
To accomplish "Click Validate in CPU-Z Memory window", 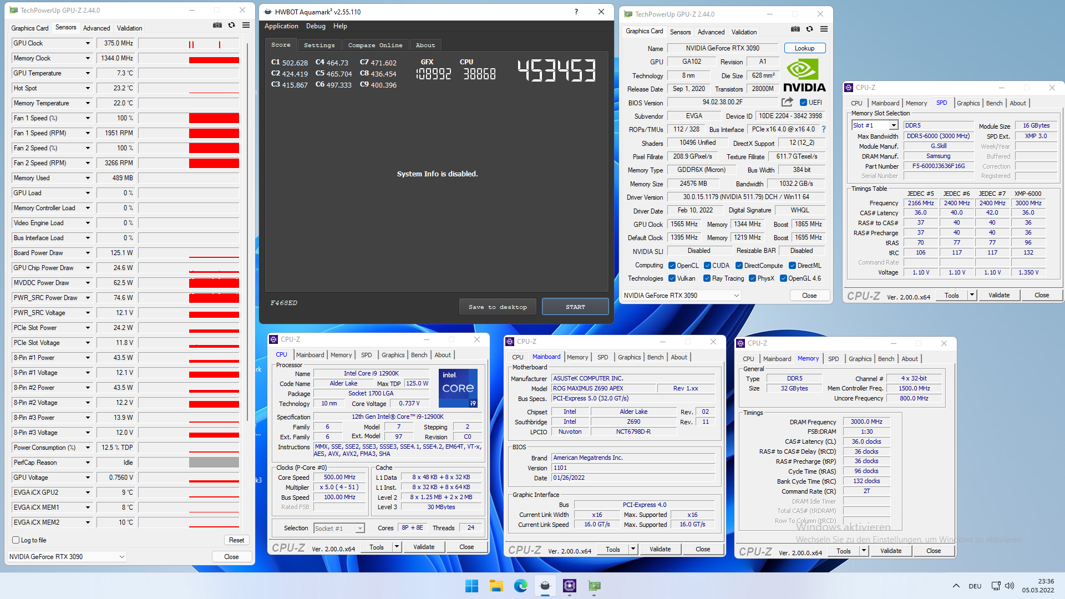I will click(891, 551).
